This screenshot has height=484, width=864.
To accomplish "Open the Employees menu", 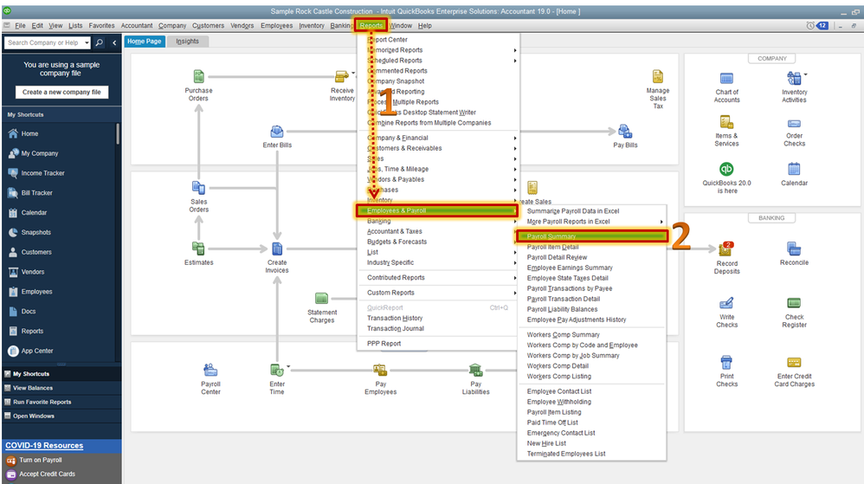I will coord(277,25).
